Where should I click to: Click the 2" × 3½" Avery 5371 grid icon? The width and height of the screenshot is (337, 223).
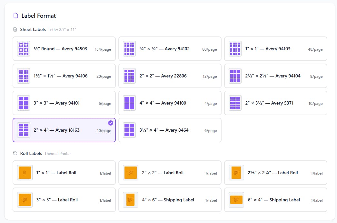click(235, 103)
